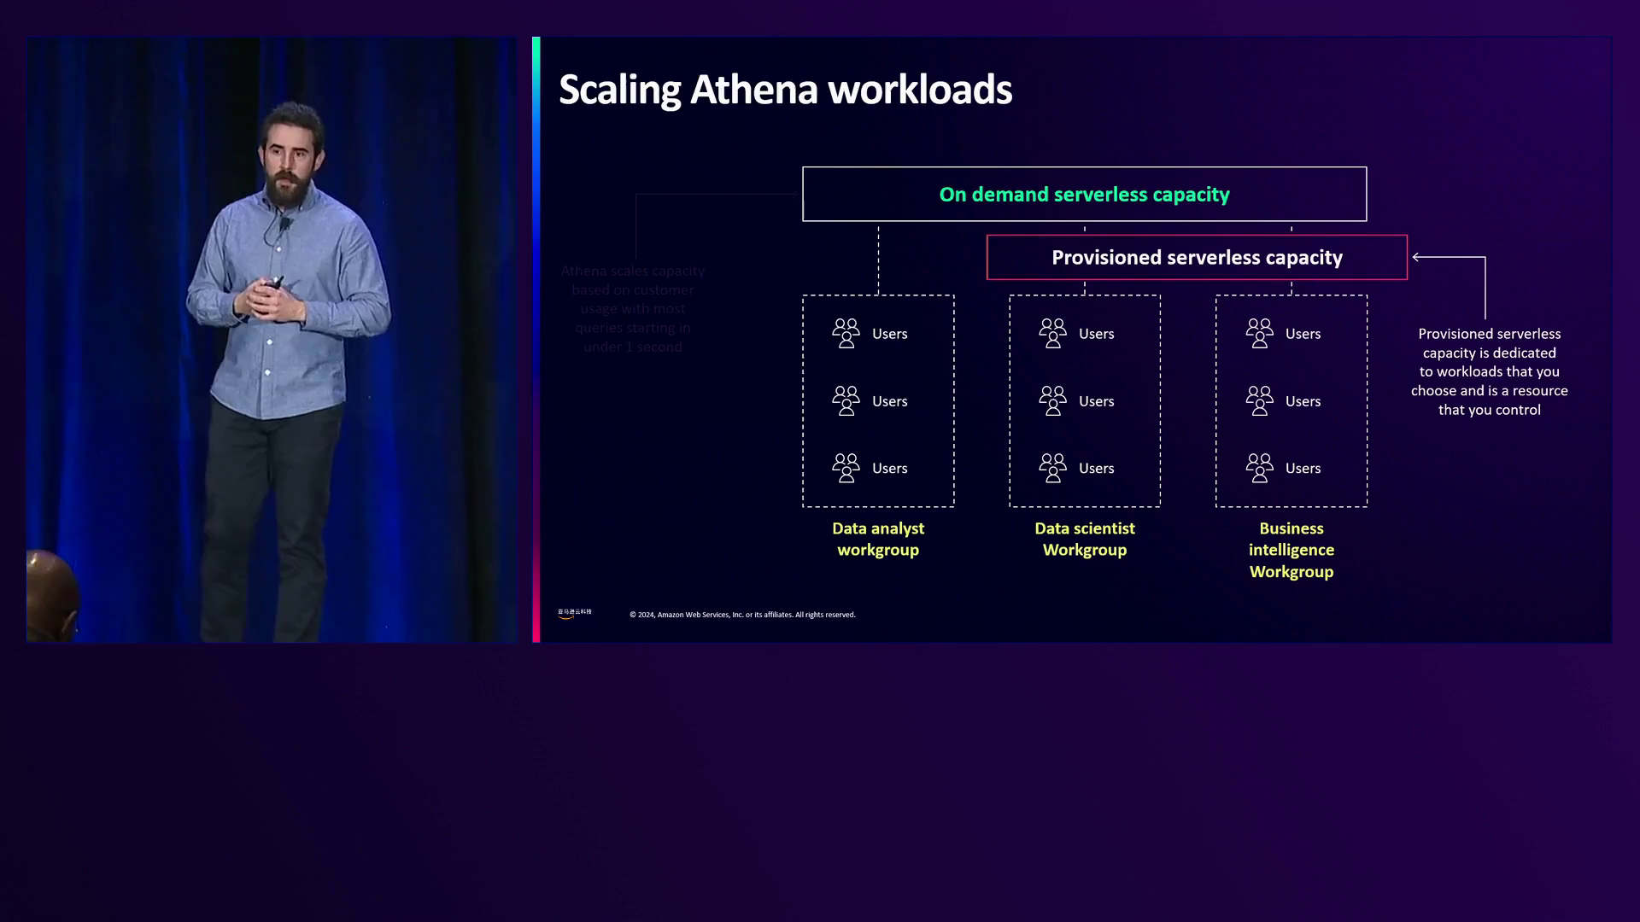Click the faded 'Athena scales capacity' note
Viewport: 1640px width, 922px height.
click(633, 308)
